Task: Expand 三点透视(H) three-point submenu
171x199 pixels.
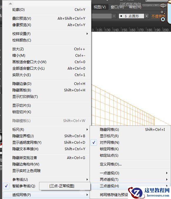Action: tap(131, 186)
